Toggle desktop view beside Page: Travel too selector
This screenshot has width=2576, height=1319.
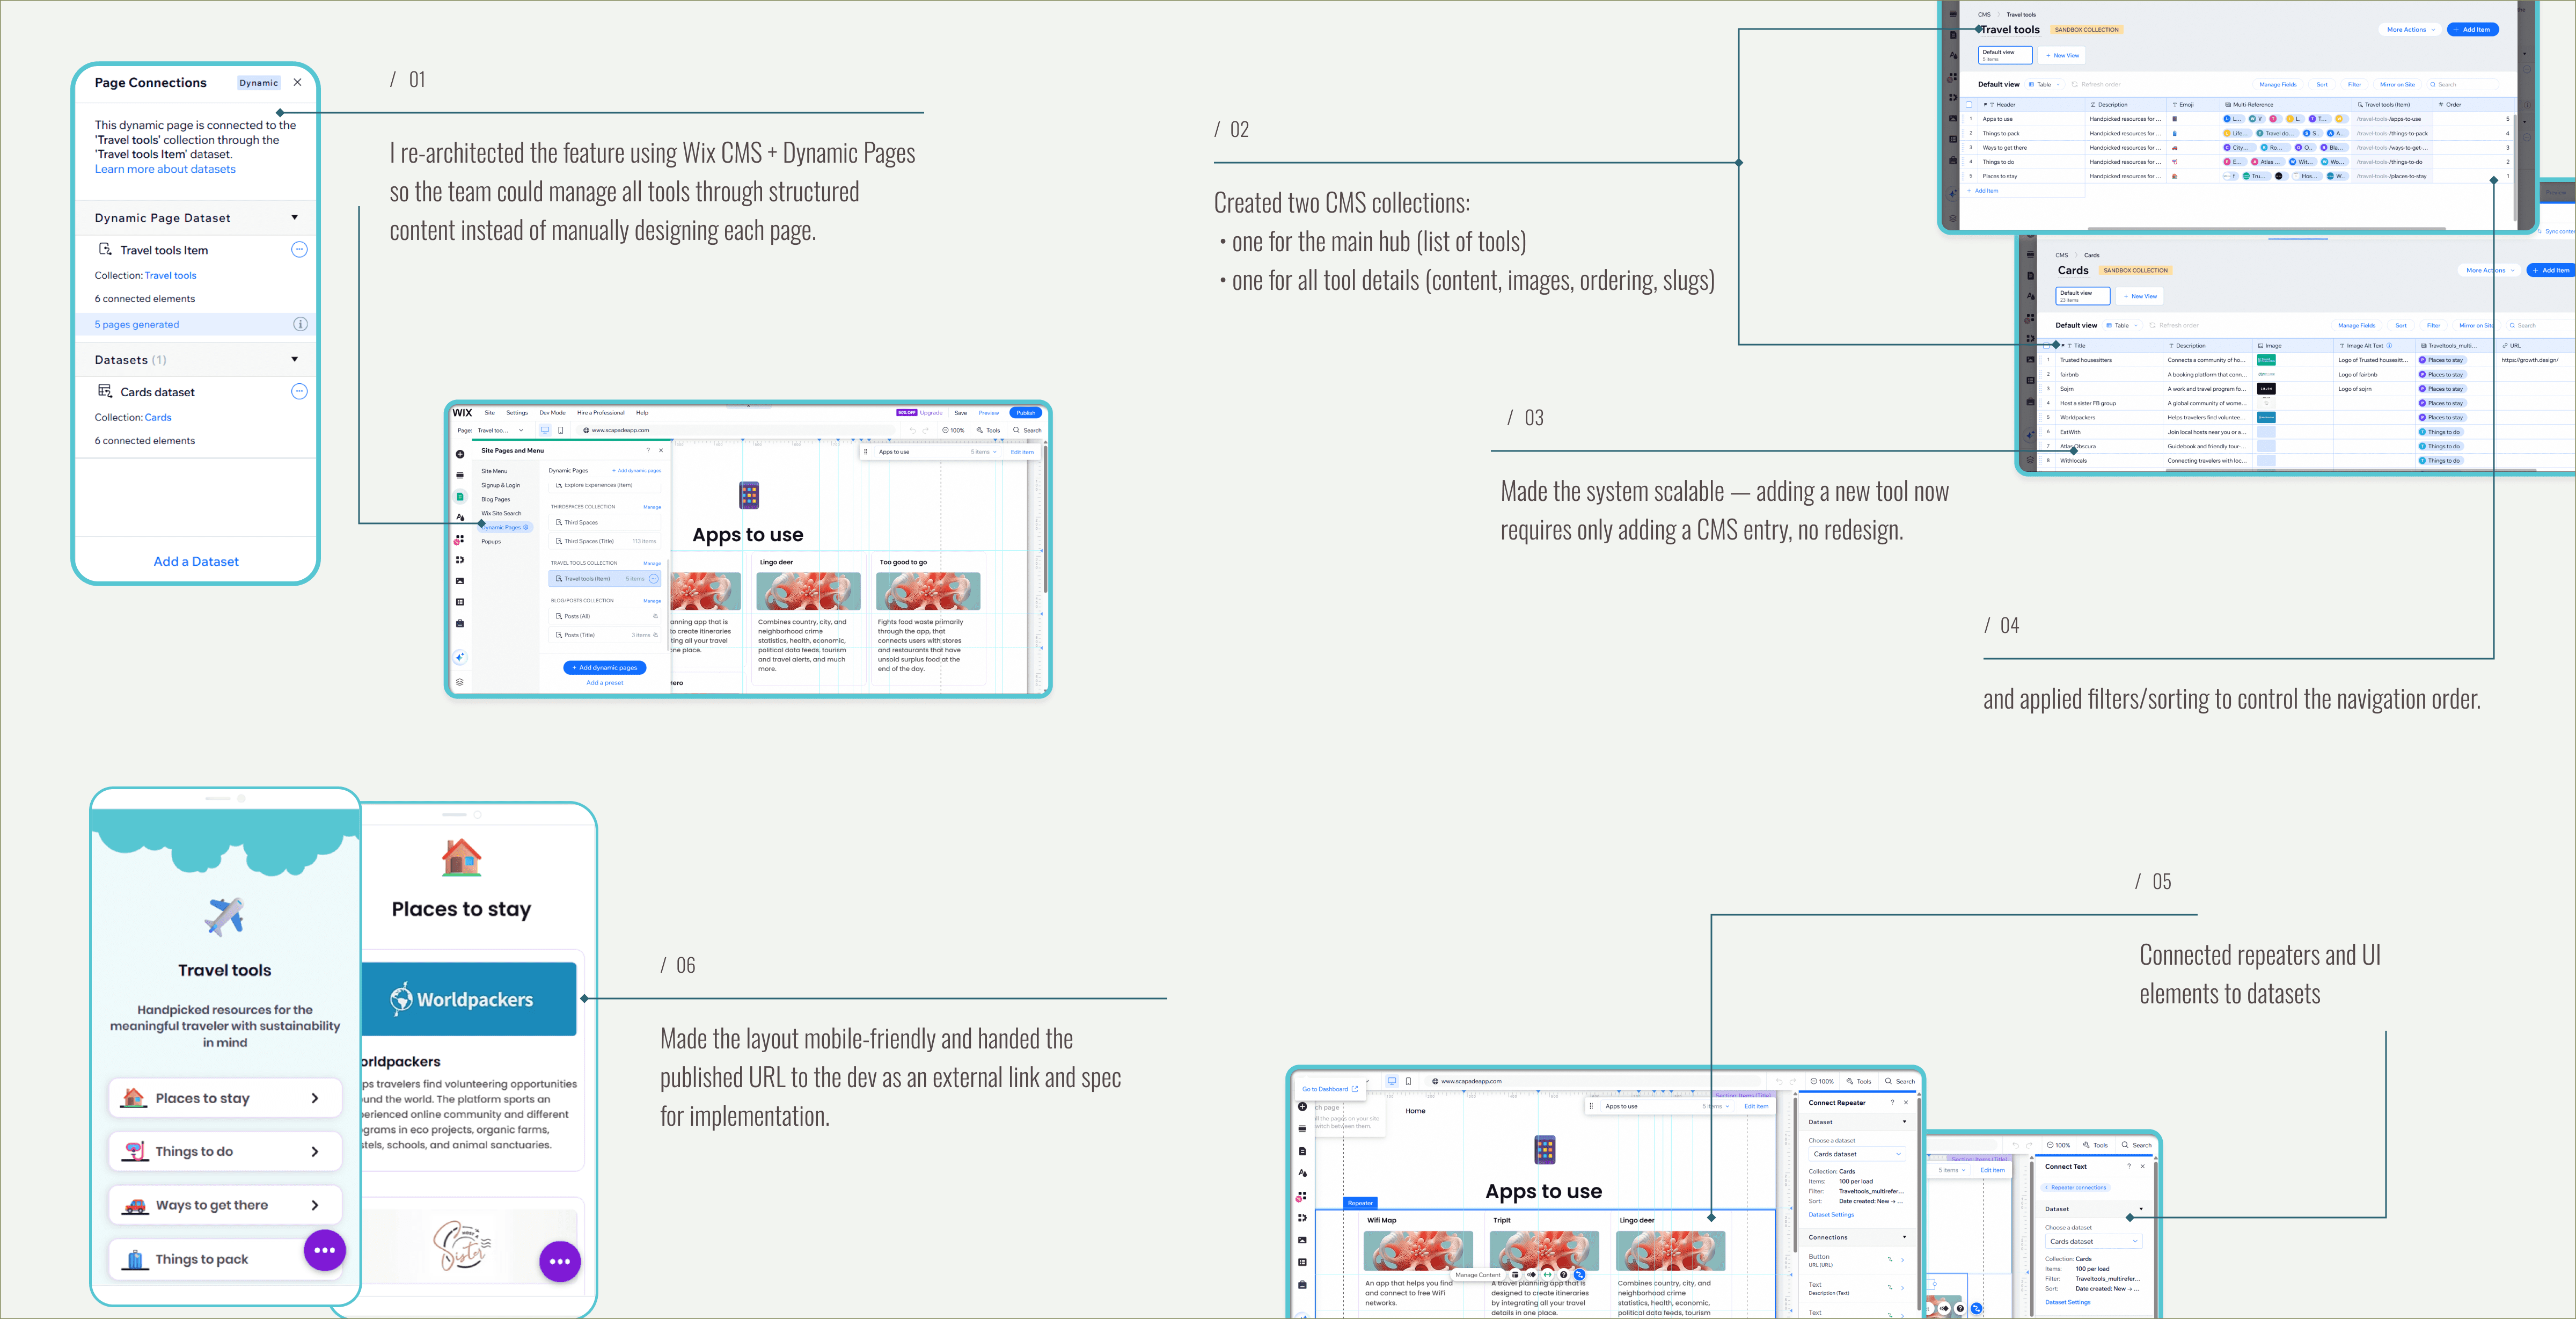545,430
